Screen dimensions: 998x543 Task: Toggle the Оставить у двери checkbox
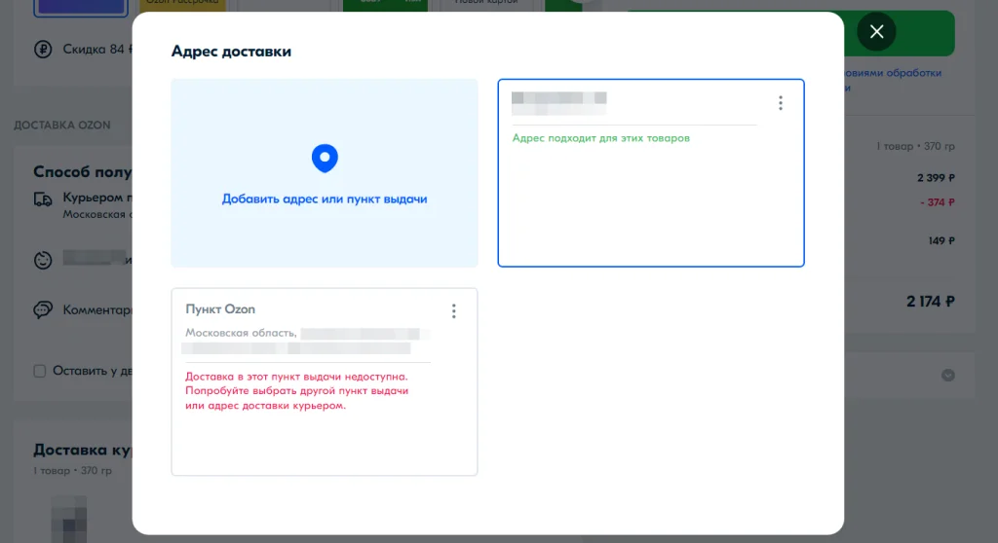(40, 371)
